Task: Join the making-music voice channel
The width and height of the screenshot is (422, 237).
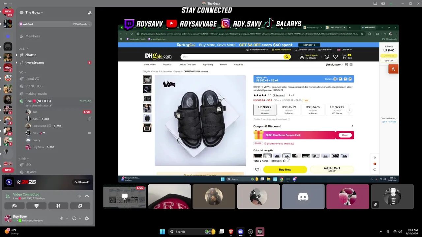Action: click(36, 94)
